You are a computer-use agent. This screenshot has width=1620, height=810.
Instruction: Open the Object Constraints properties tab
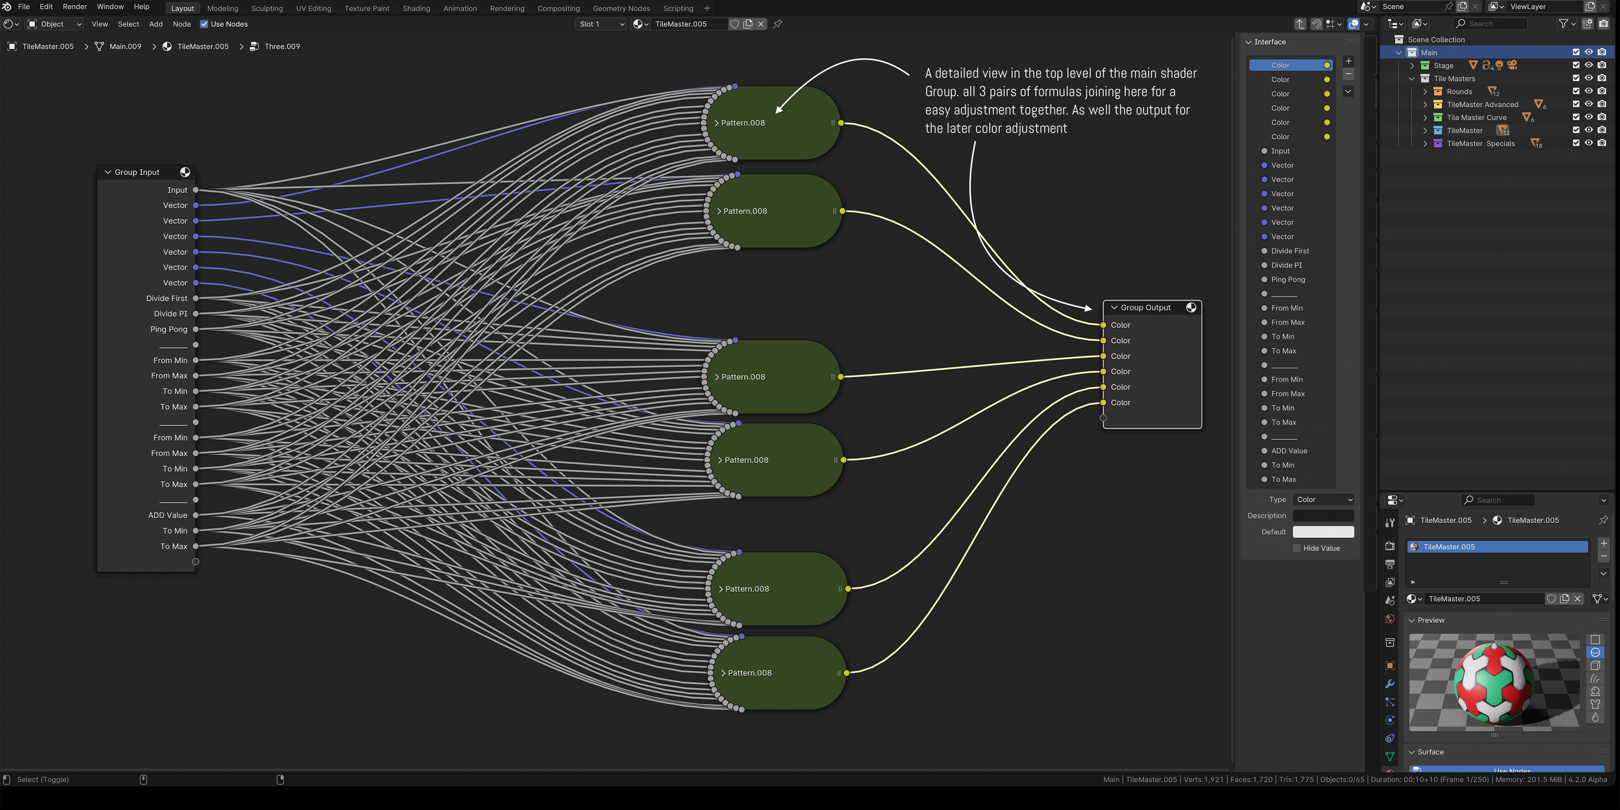pyautogui.click(x=1390, y=738)
